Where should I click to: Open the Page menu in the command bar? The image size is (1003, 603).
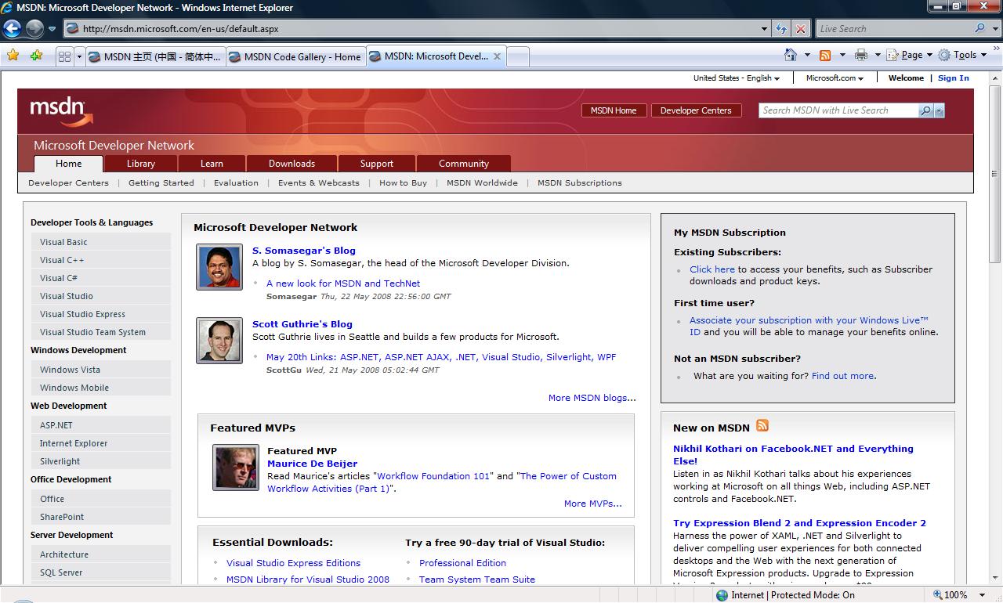[x=909, y=55]
